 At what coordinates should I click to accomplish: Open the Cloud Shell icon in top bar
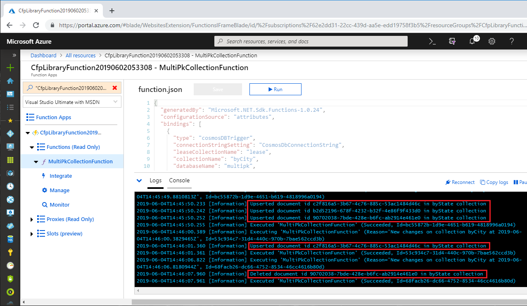pos(432,41)
